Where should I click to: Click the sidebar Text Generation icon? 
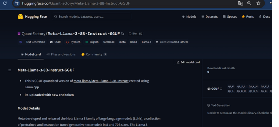[209, 106]
